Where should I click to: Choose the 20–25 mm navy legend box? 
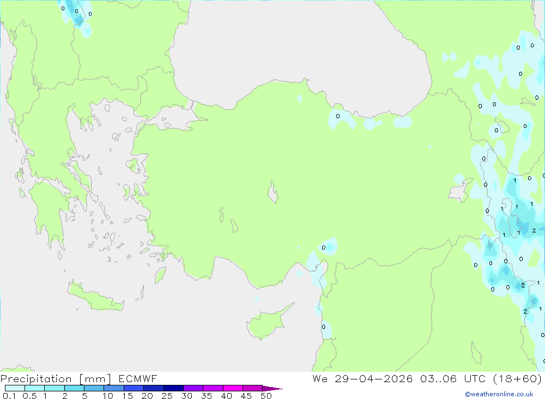pyautogui.click(x=154, y=388)
